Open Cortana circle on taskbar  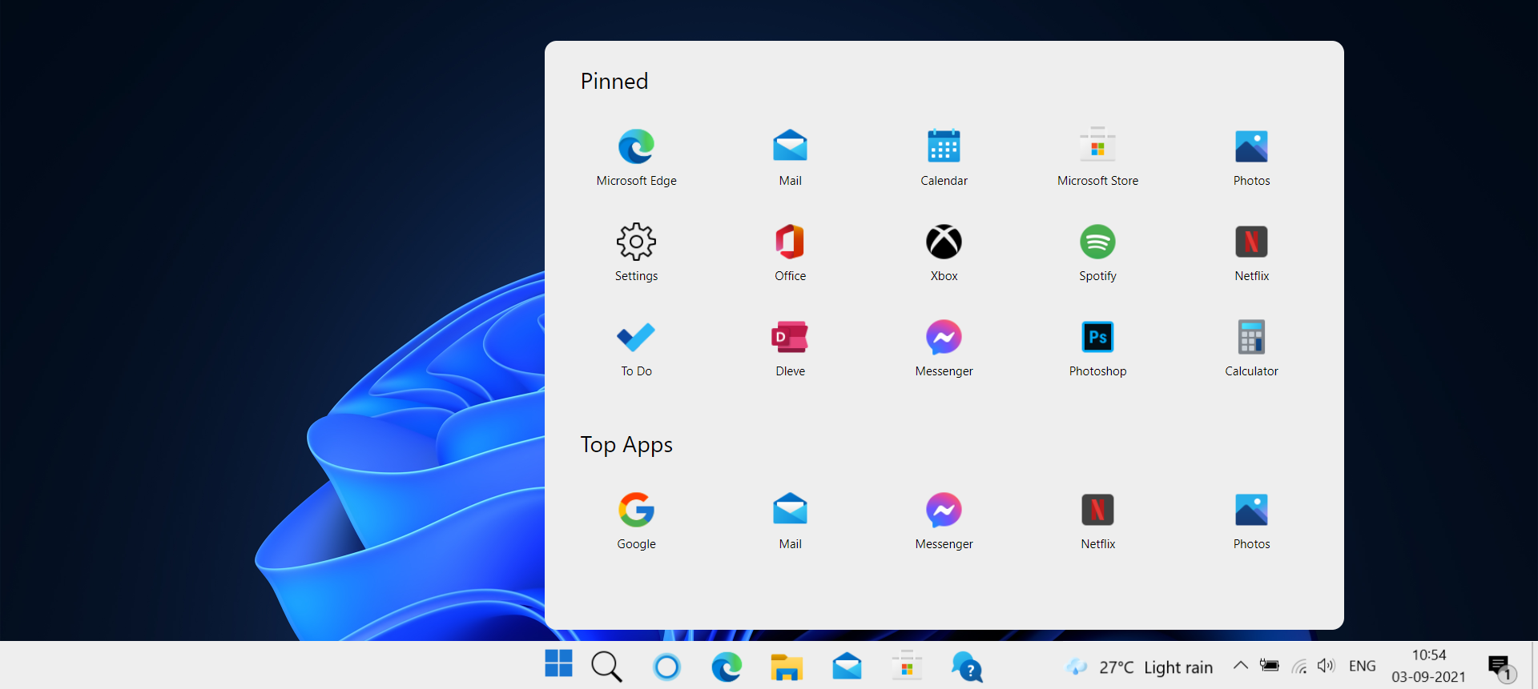click(666, 666)
